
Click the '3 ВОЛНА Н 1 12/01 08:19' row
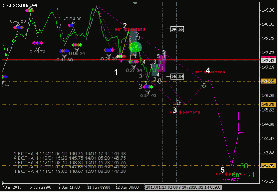click(x=70, y=162)
